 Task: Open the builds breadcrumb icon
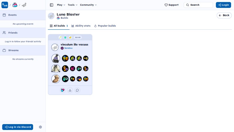coord(15,5)
